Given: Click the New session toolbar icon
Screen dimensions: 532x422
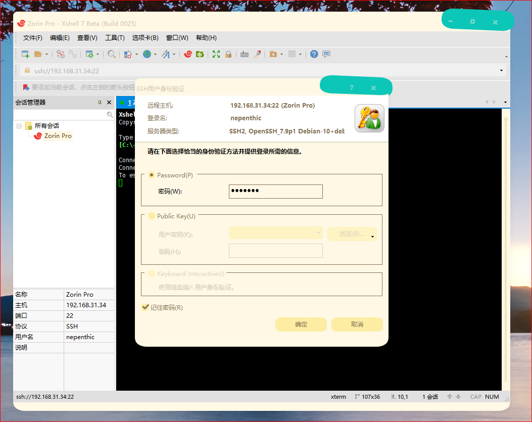Looking at the screenshot, I should point(25,54).
